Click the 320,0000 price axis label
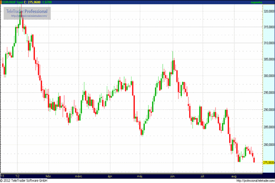 (269, 12)
